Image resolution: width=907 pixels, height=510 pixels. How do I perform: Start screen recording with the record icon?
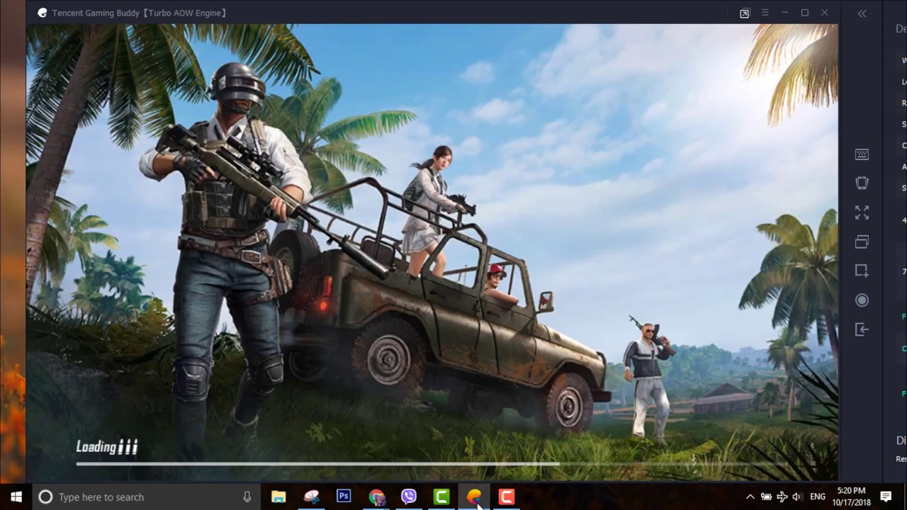coord(862,300)
